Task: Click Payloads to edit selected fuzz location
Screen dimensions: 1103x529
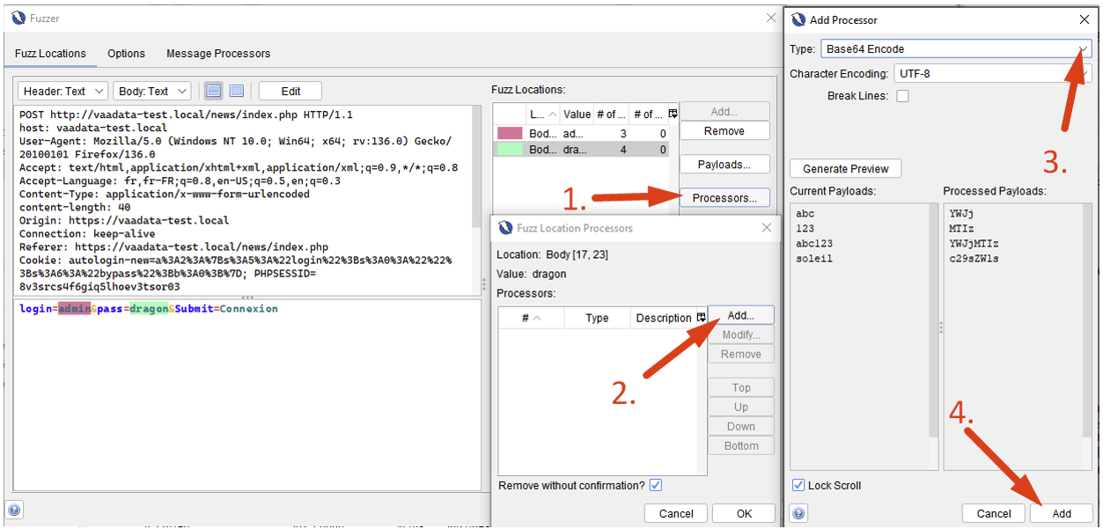Action: [724, 163]
